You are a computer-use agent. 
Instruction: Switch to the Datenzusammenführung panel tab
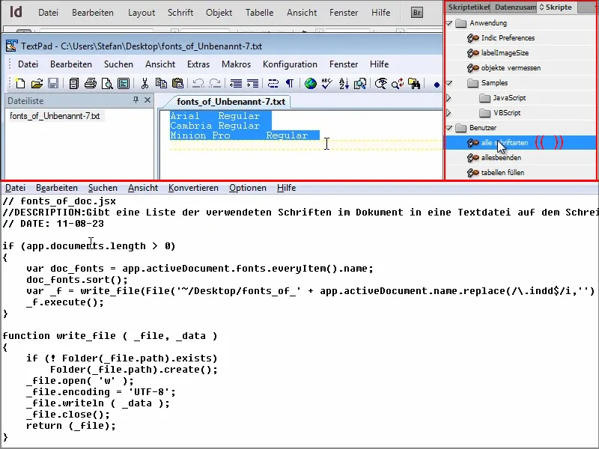514,7
